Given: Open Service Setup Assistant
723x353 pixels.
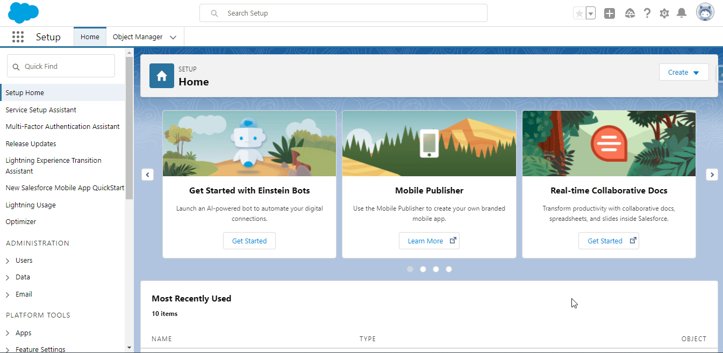Looking at the screenshot, I should click(x=41, y=110).
